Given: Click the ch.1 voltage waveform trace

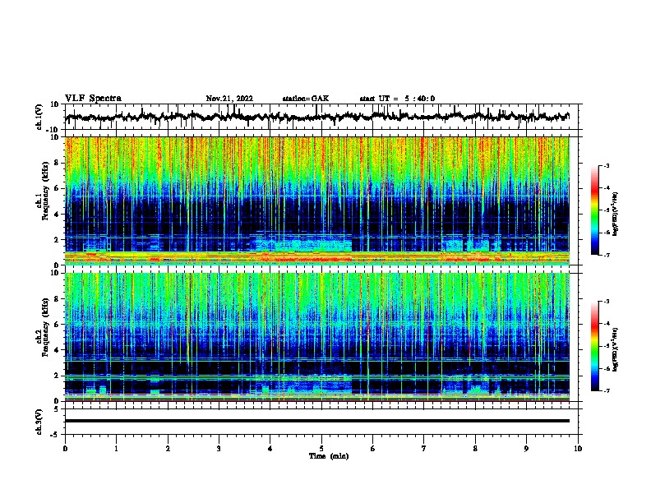Looking at the screenshot, I should click(x=317, y=117).
